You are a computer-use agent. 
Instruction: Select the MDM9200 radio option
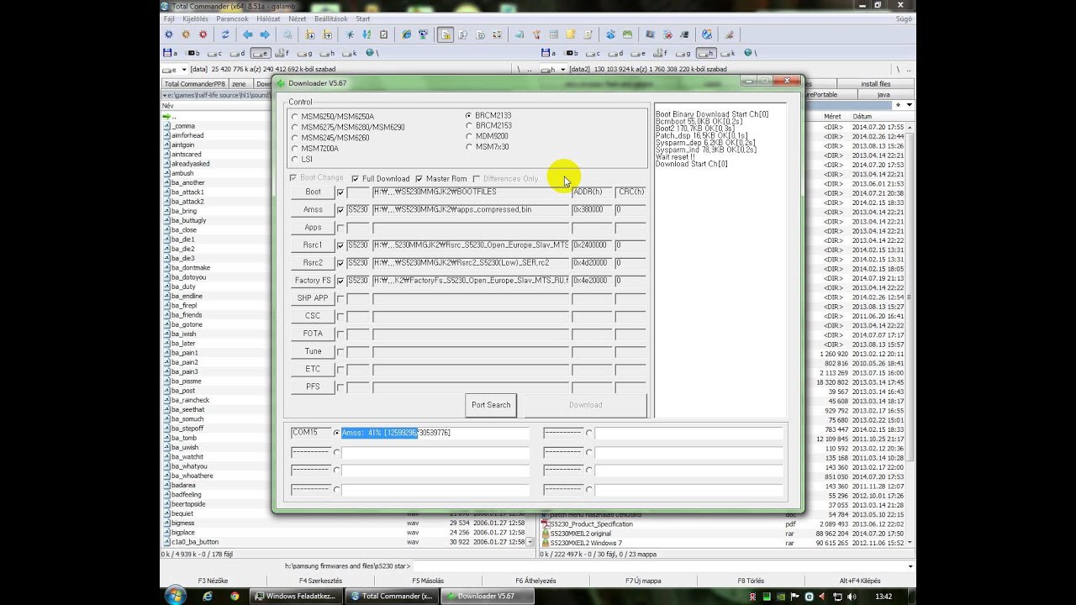[486, 136]
